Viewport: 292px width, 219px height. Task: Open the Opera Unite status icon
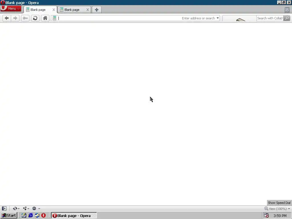tap(25, 208)
